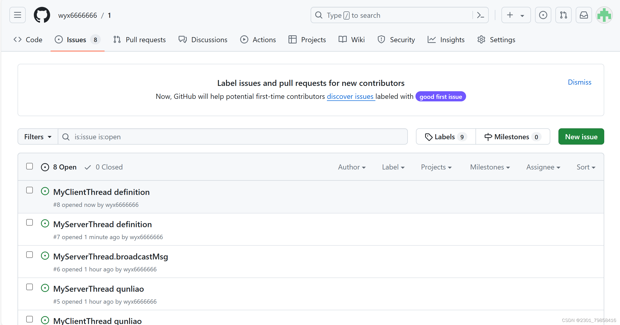Click the open-issue icon beside MyServerThread.broadcastMsg
Screen dimensions: 620x325
click(x=45, y=256)
